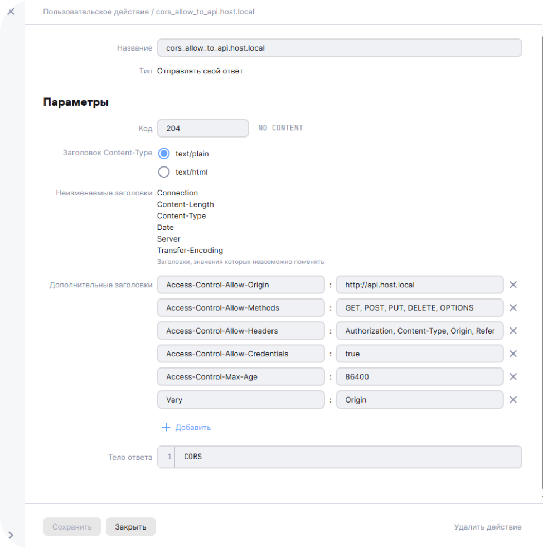
Task: Edit the GET, POST, PUT, DELETE, OPTIONS value
Action: pyautogui.click(x=419, y=308)
